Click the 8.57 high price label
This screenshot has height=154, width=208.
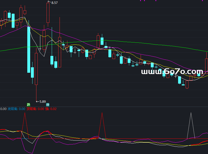coord(55,3)
